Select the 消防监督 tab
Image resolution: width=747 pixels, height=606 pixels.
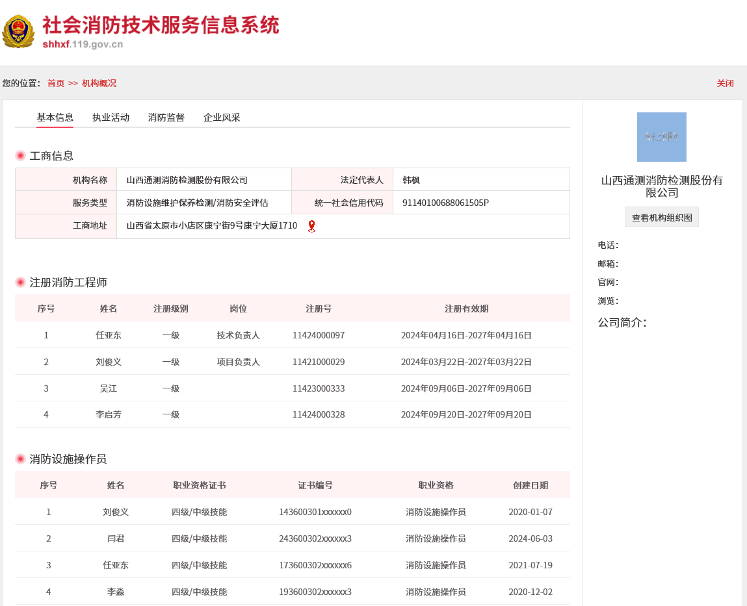pos(166,118)
